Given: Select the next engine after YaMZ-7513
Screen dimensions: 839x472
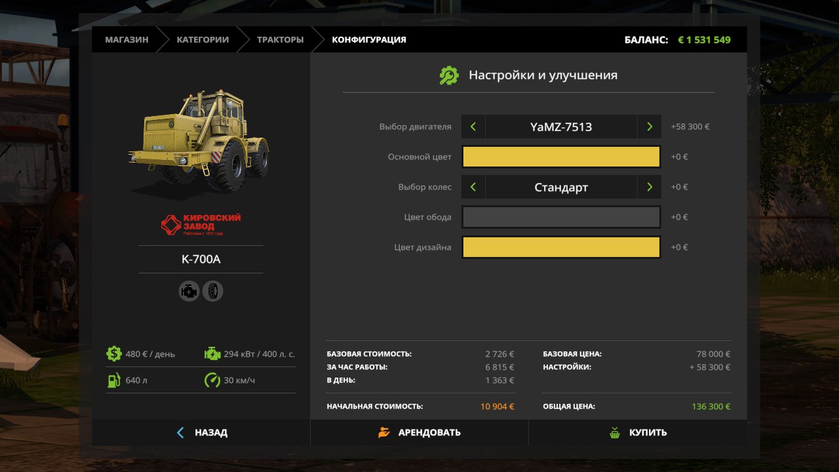Looking at the screenshot, I should [649, 127].
